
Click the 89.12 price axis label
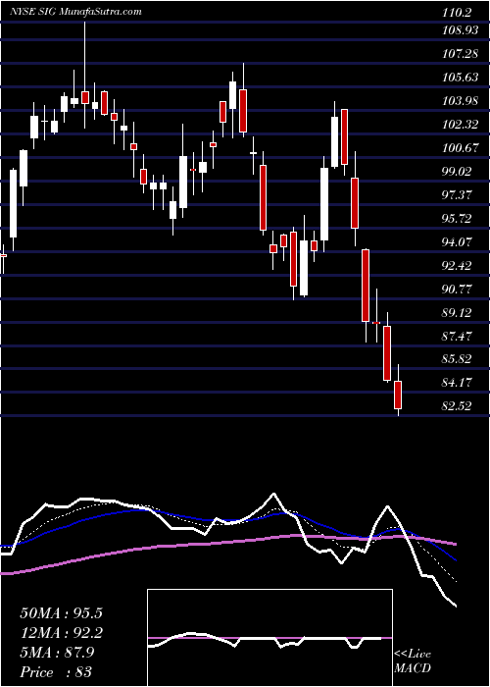[458, 313]
